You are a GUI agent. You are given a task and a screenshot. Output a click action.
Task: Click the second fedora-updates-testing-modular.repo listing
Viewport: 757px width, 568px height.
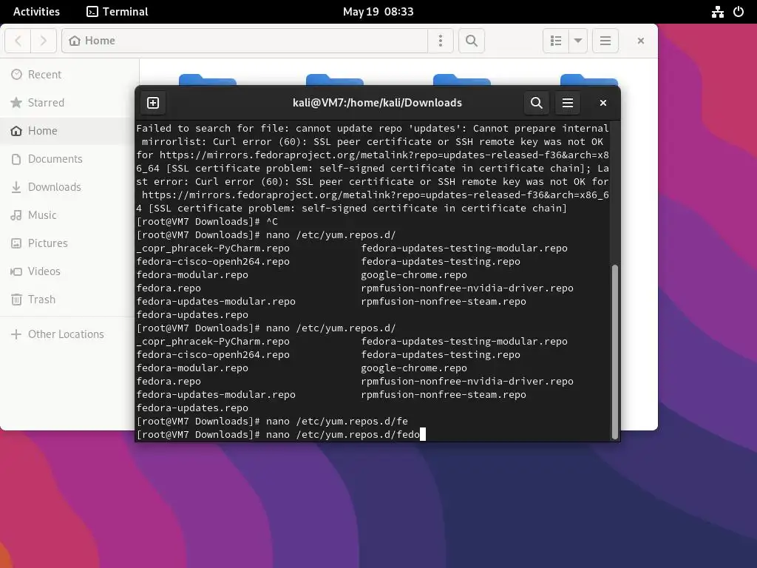tap(464, 342)
